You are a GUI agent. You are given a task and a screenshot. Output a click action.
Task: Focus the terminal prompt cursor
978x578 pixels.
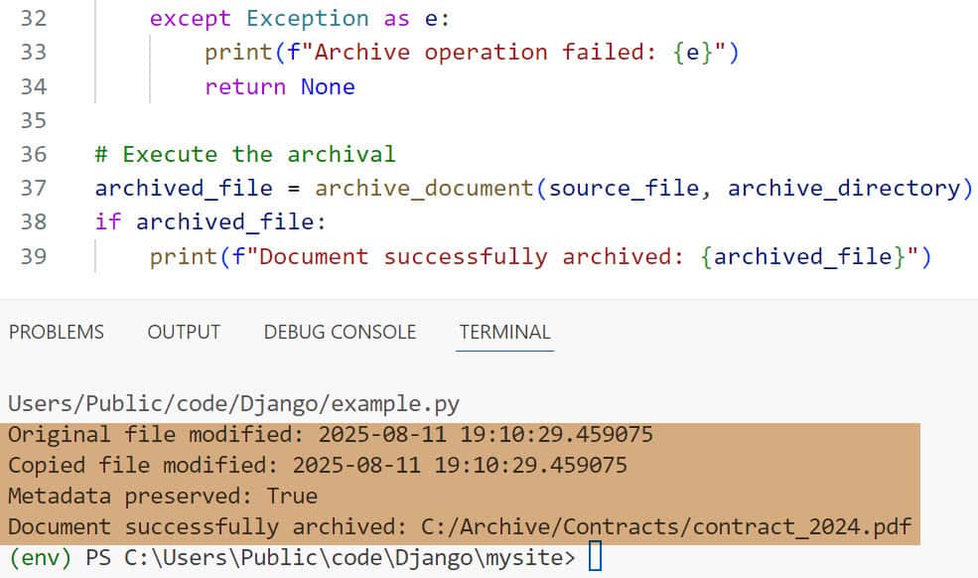(595, 557)
